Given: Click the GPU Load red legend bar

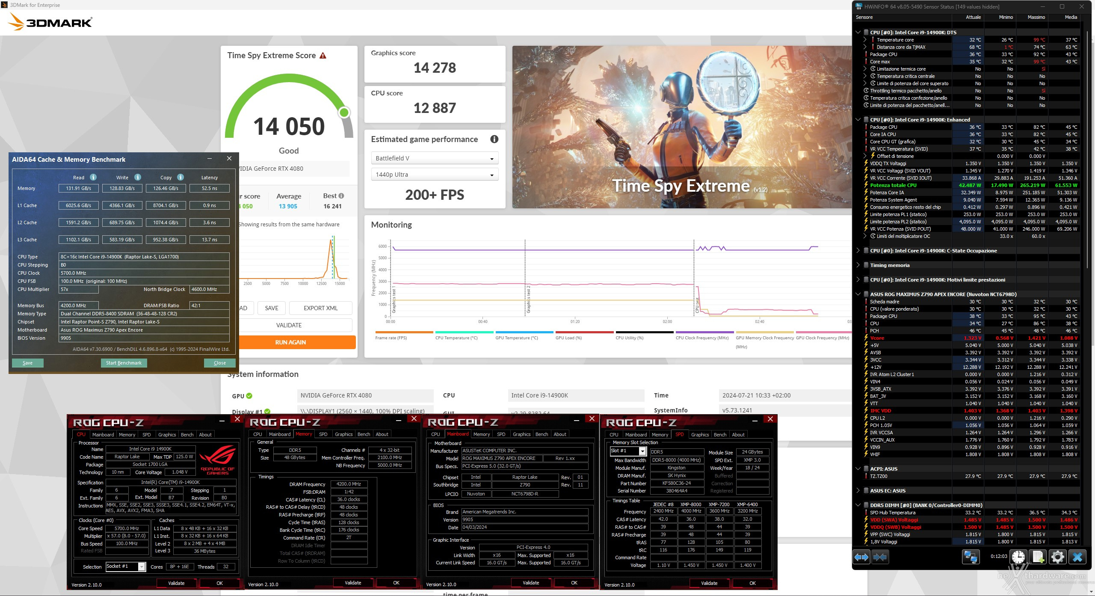Looking at the screenshot, I should point(584,332).
